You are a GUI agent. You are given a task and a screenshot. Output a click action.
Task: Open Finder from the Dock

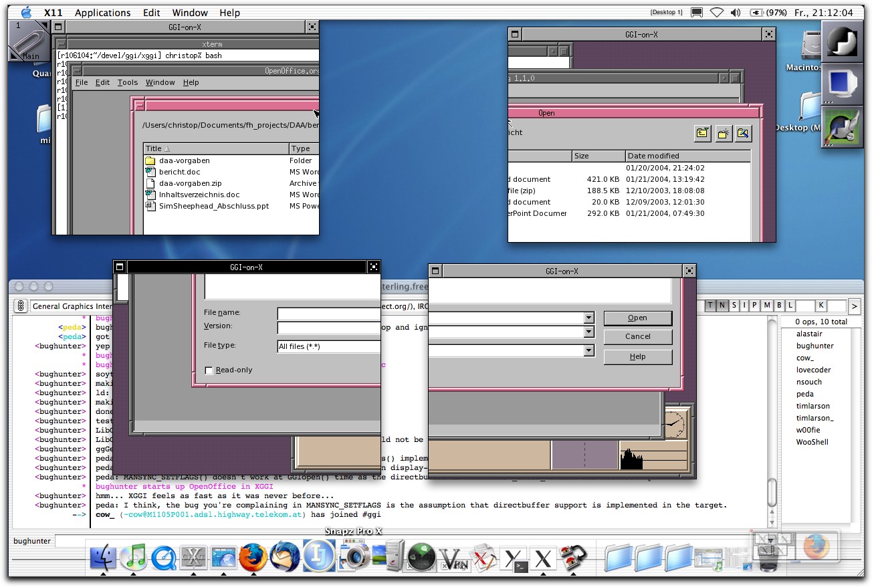(103, 557)
